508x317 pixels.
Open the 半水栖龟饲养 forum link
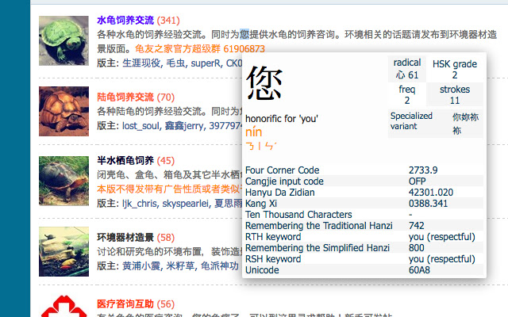coord(125,160)
